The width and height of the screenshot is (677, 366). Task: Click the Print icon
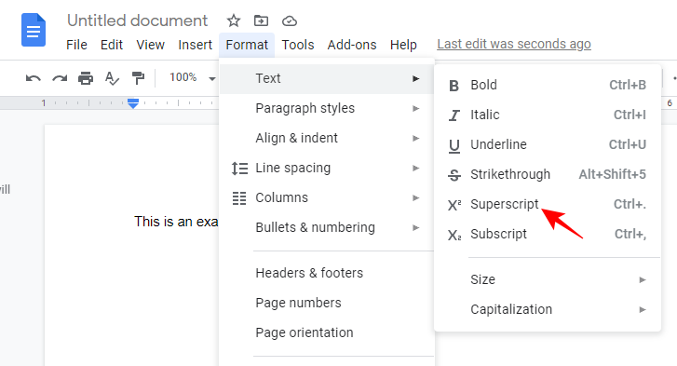point(86,78)
